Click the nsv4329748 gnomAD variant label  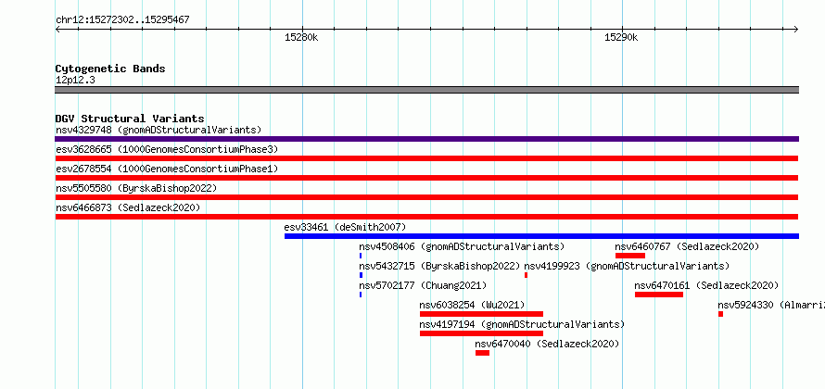click(159, 130)
